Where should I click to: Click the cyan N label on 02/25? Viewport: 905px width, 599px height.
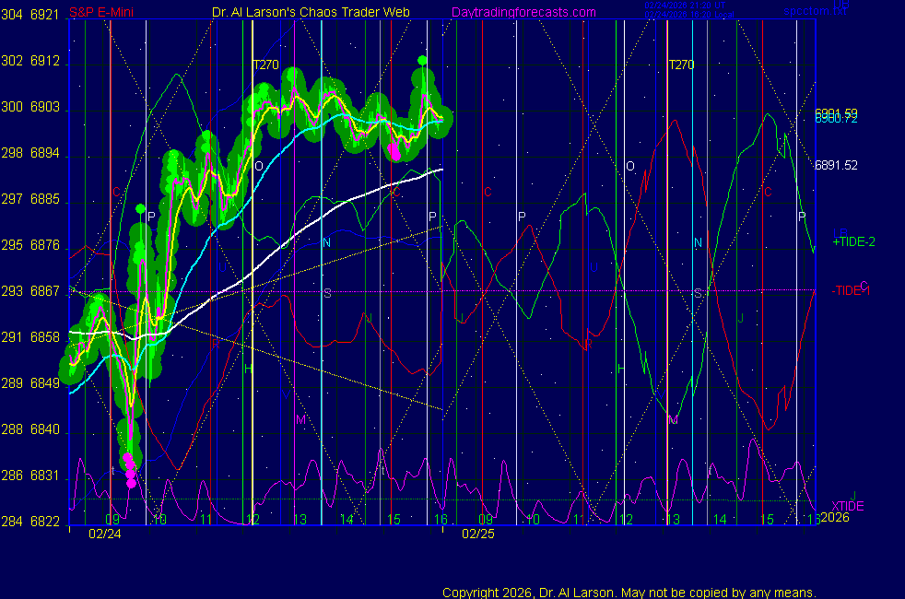(x=698, y=243)
